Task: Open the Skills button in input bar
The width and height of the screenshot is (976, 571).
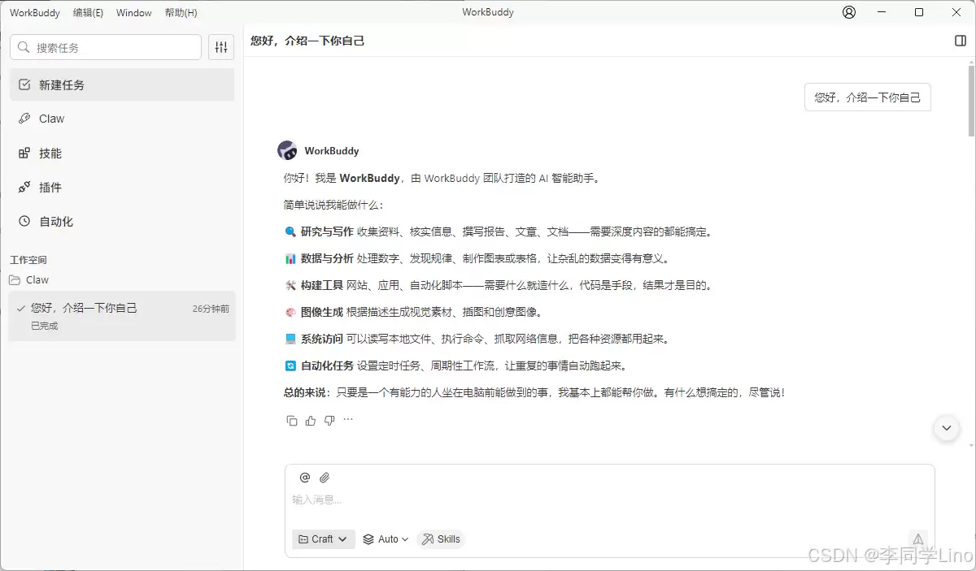Action: (x=441, y=539)
